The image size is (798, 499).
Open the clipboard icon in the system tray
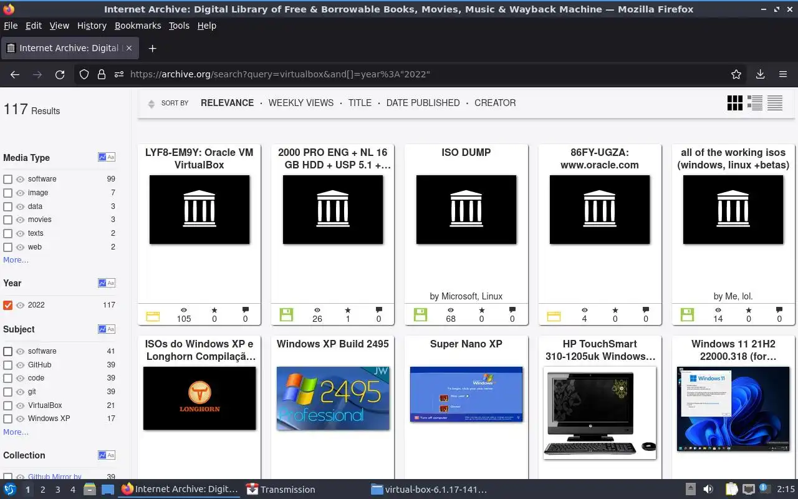click(731, 490)
